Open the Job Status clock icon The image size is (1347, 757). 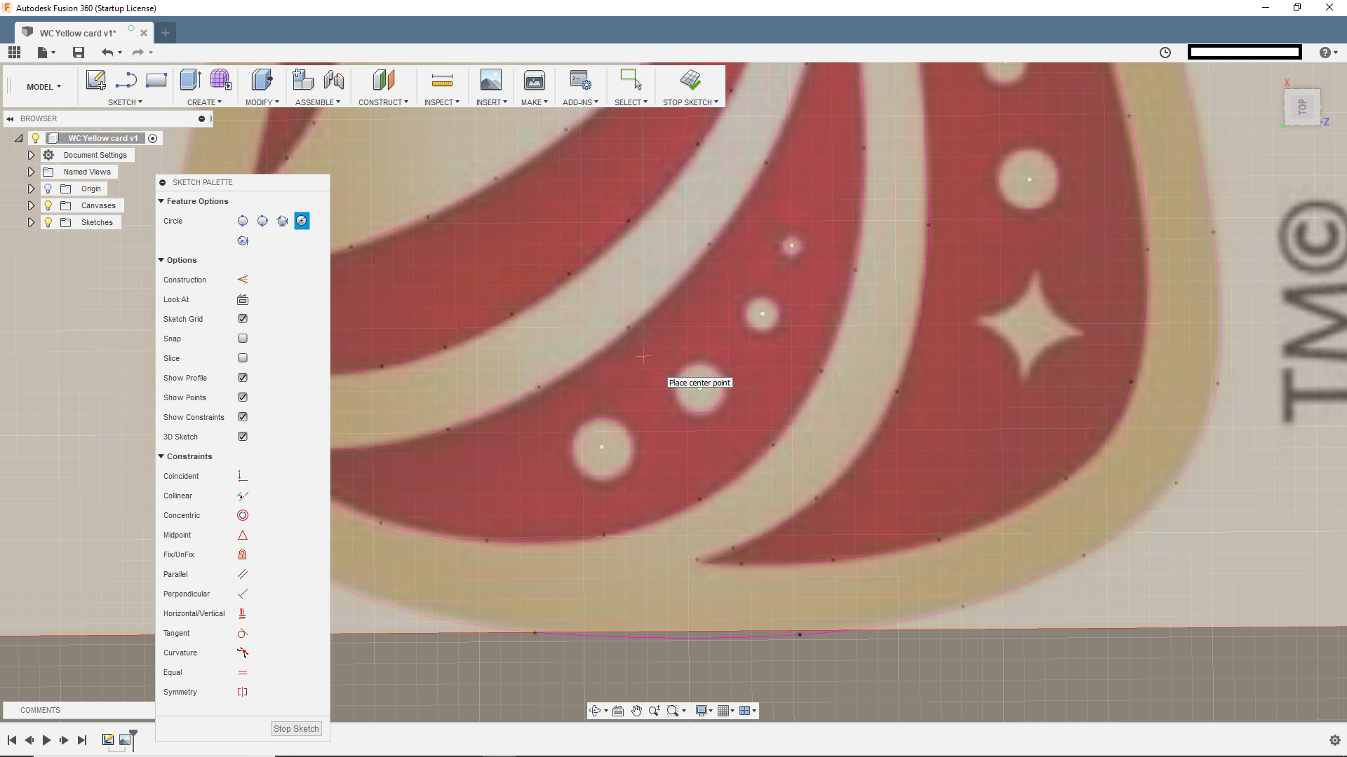pyautogui.click(x=1165, y=53)
